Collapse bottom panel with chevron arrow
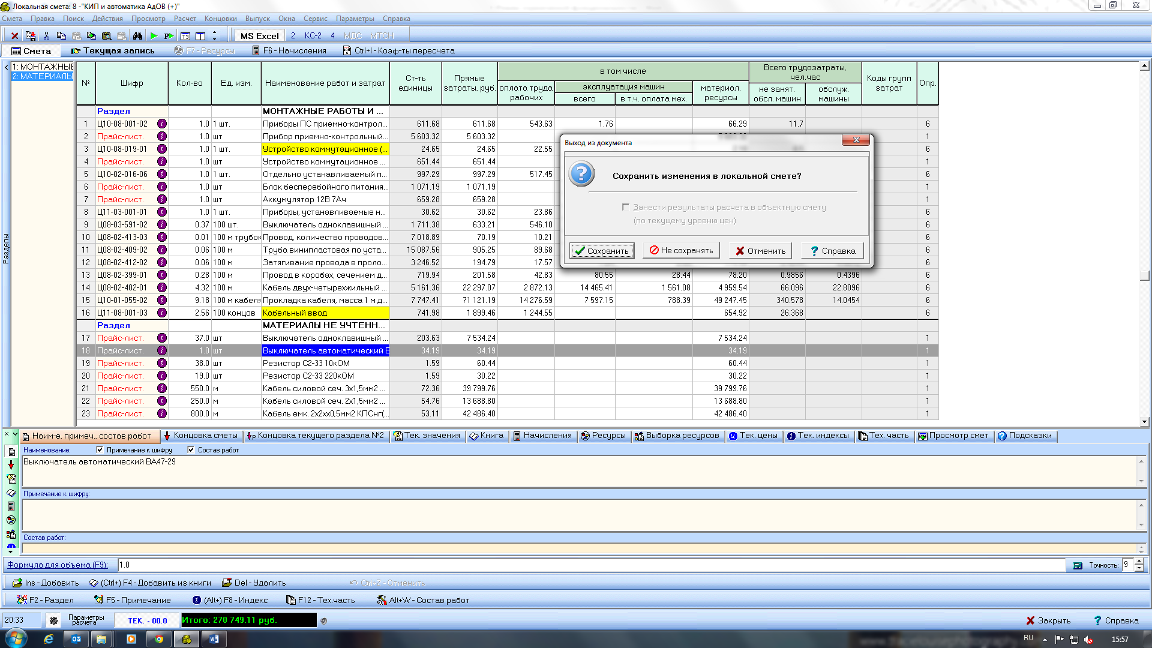Viewport: 1152px width, 648px height. (x=15, y=434)
